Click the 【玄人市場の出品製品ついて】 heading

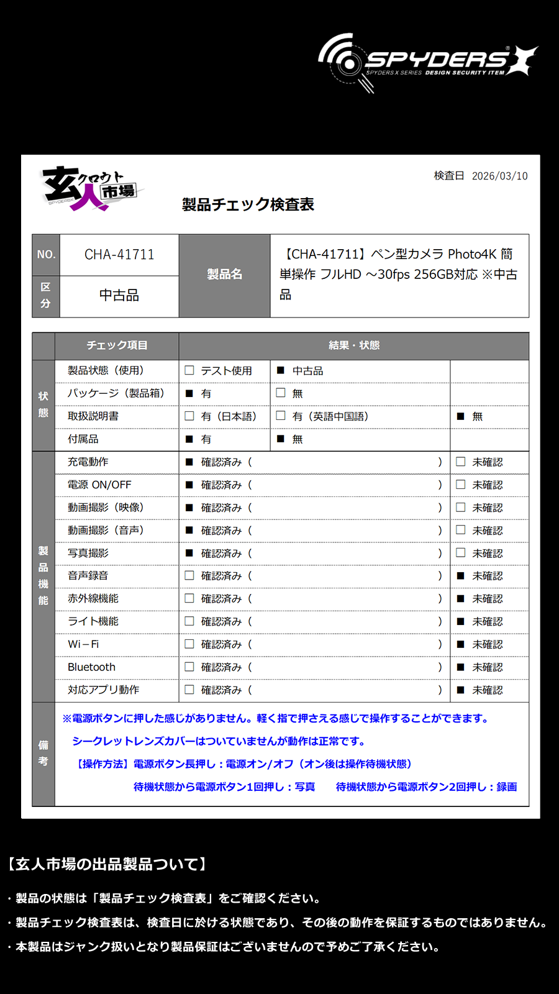(106, 864)
